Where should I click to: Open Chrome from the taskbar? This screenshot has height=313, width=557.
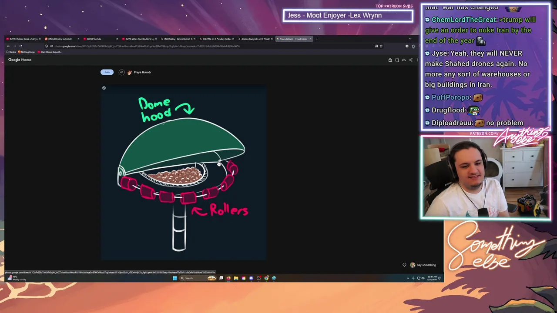tap(266, 278)
